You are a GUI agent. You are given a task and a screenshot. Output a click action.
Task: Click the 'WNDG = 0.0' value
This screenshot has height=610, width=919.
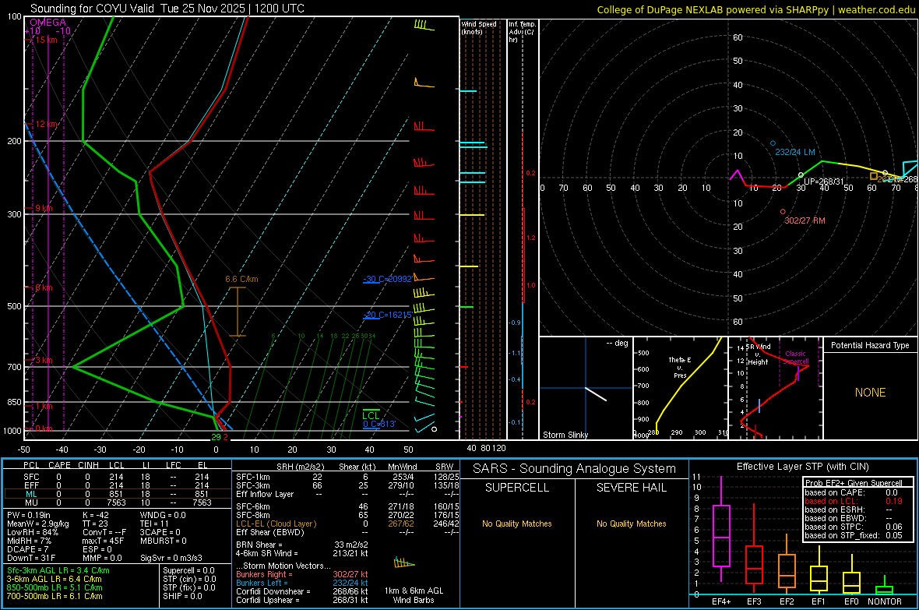point(163,515)
